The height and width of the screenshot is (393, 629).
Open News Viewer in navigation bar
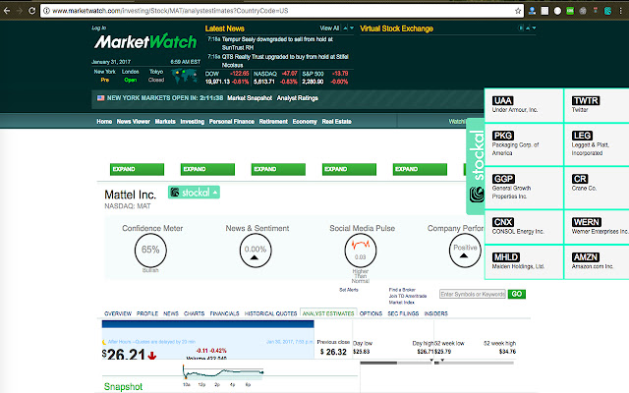point(134,122)
